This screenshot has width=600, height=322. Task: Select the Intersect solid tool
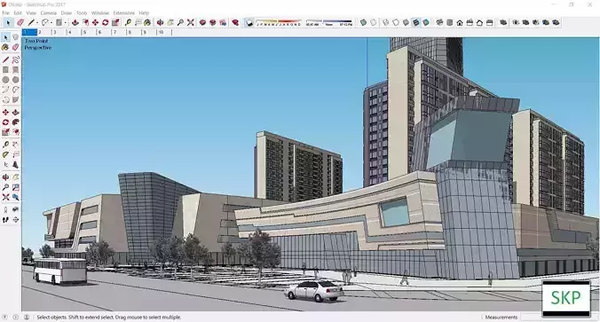(x=516, y=22)
